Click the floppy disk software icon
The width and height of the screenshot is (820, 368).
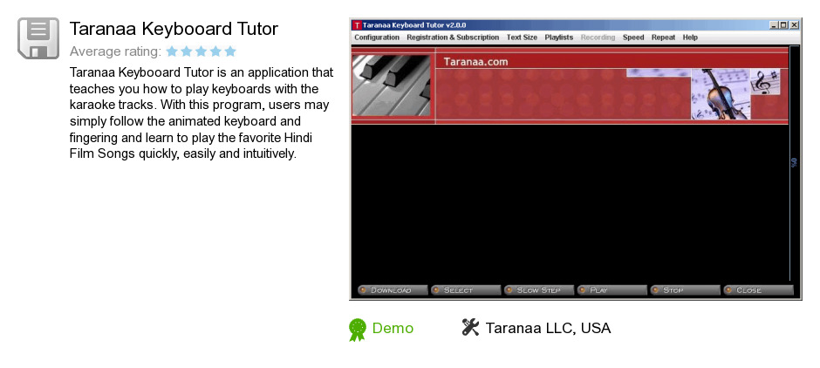click(38, 37)
